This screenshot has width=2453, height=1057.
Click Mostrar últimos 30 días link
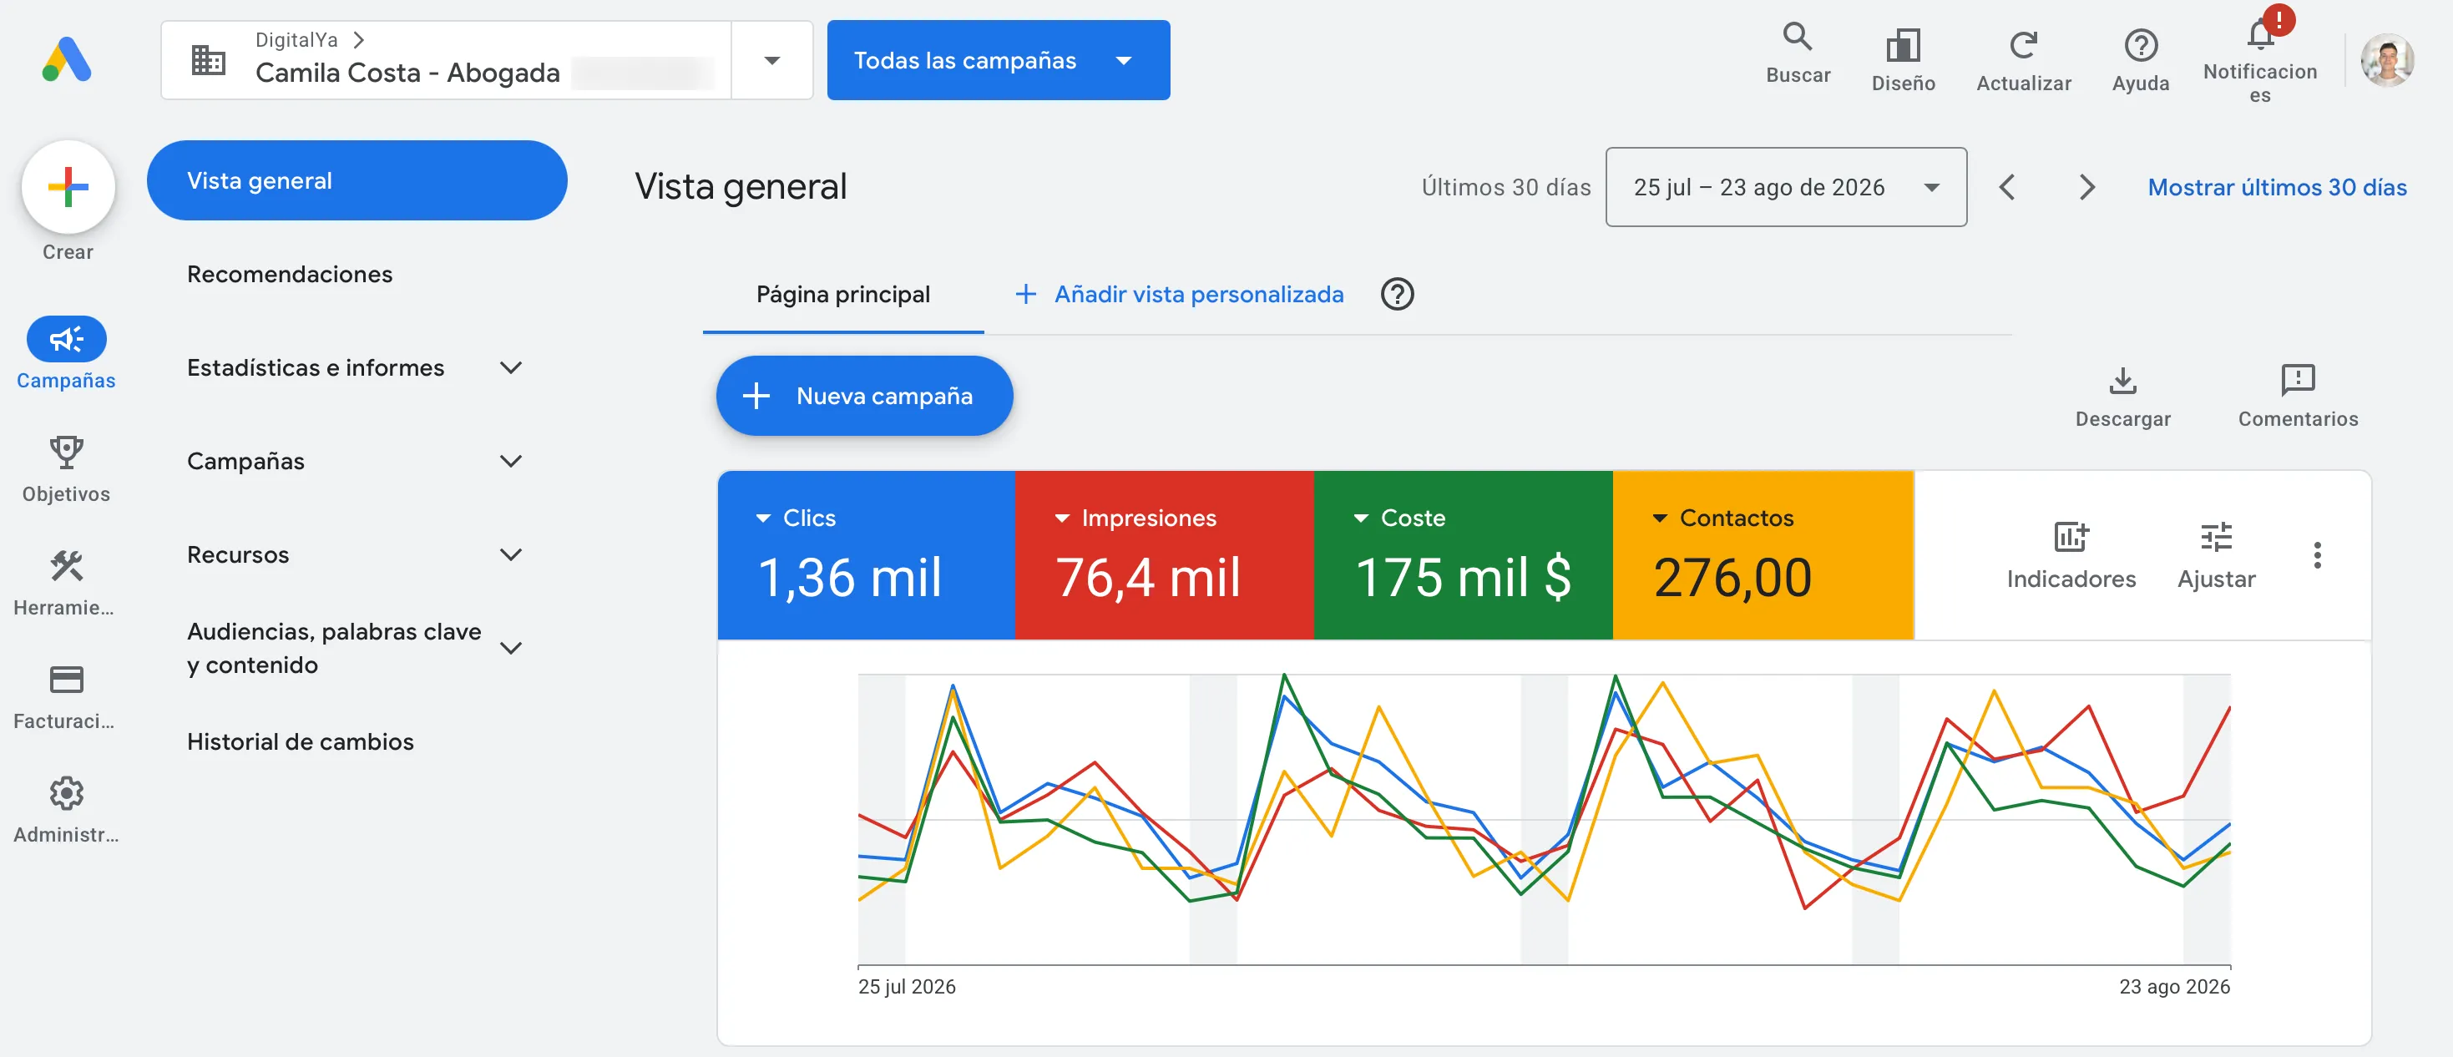click(x=2277, y=187)
